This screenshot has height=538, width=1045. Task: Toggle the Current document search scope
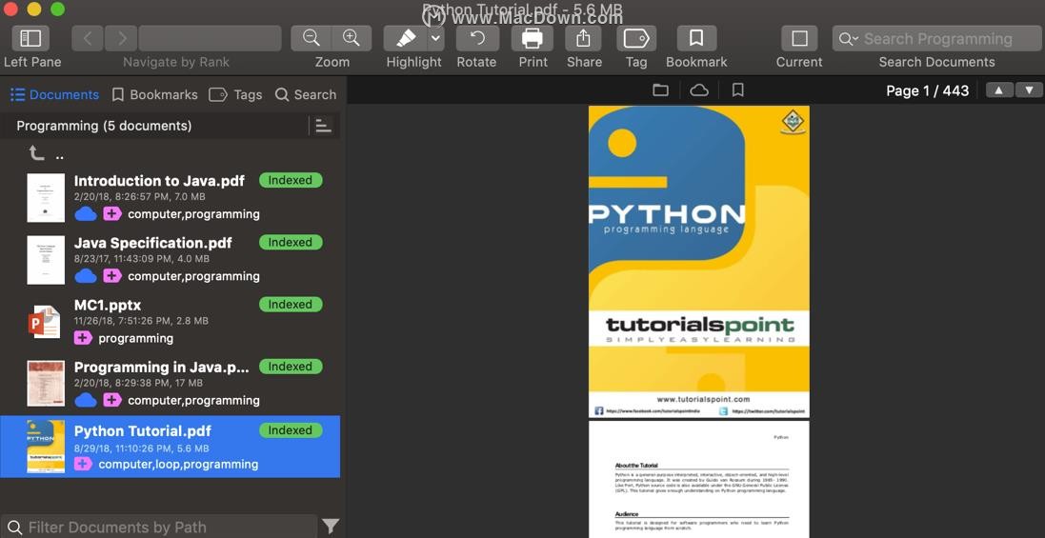click(799, 38)
